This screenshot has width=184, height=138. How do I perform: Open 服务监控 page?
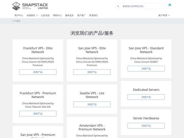click(x=69, y=15)
